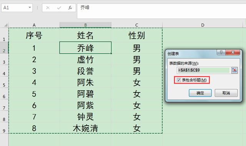Close the 创建表 dialog with X

[233, 52]
